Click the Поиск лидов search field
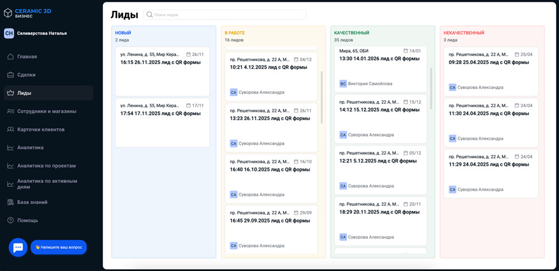Image resolution: width=559 pixels, height=271 pixels. click(x=224, y=14)
